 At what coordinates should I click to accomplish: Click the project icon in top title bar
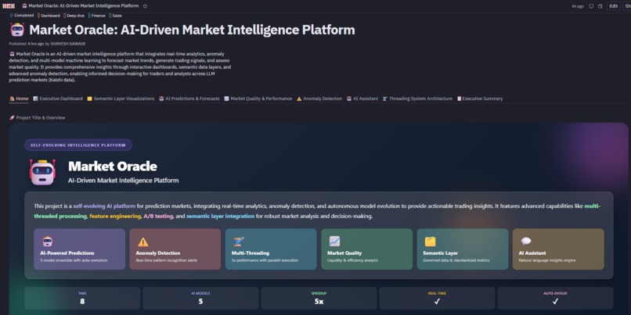(24, 6)
